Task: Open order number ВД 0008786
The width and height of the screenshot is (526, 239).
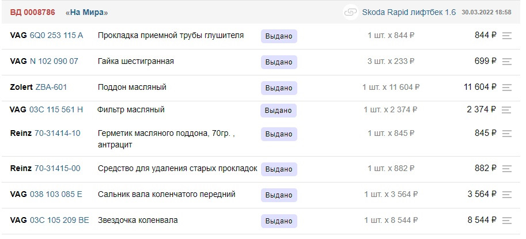Action: coord(34,12)
